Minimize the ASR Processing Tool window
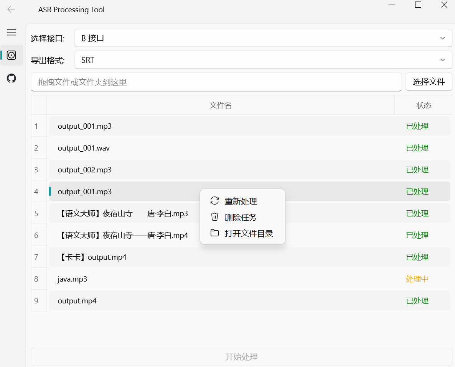The width and height of the screenshot is (455, 367). point(392,5)
